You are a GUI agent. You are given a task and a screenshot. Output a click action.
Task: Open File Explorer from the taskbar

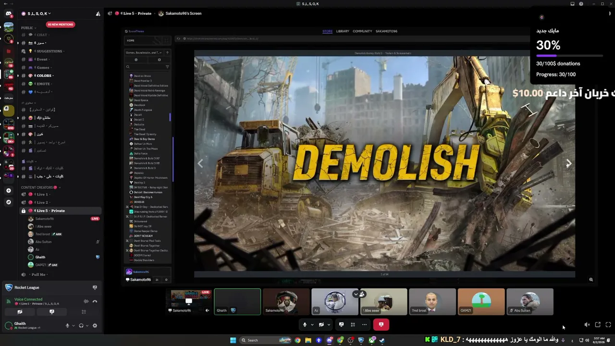pyautogui.click(x=308, y=340)
